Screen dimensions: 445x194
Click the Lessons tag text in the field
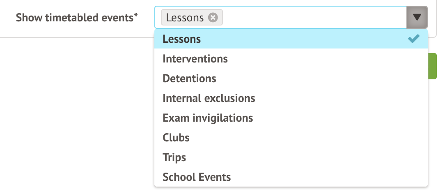click(x=185, y=18)
